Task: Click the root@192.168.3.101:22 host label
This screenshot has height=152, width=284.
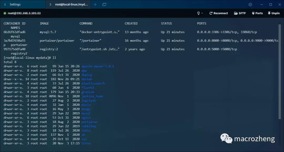Action: (24, 13)
